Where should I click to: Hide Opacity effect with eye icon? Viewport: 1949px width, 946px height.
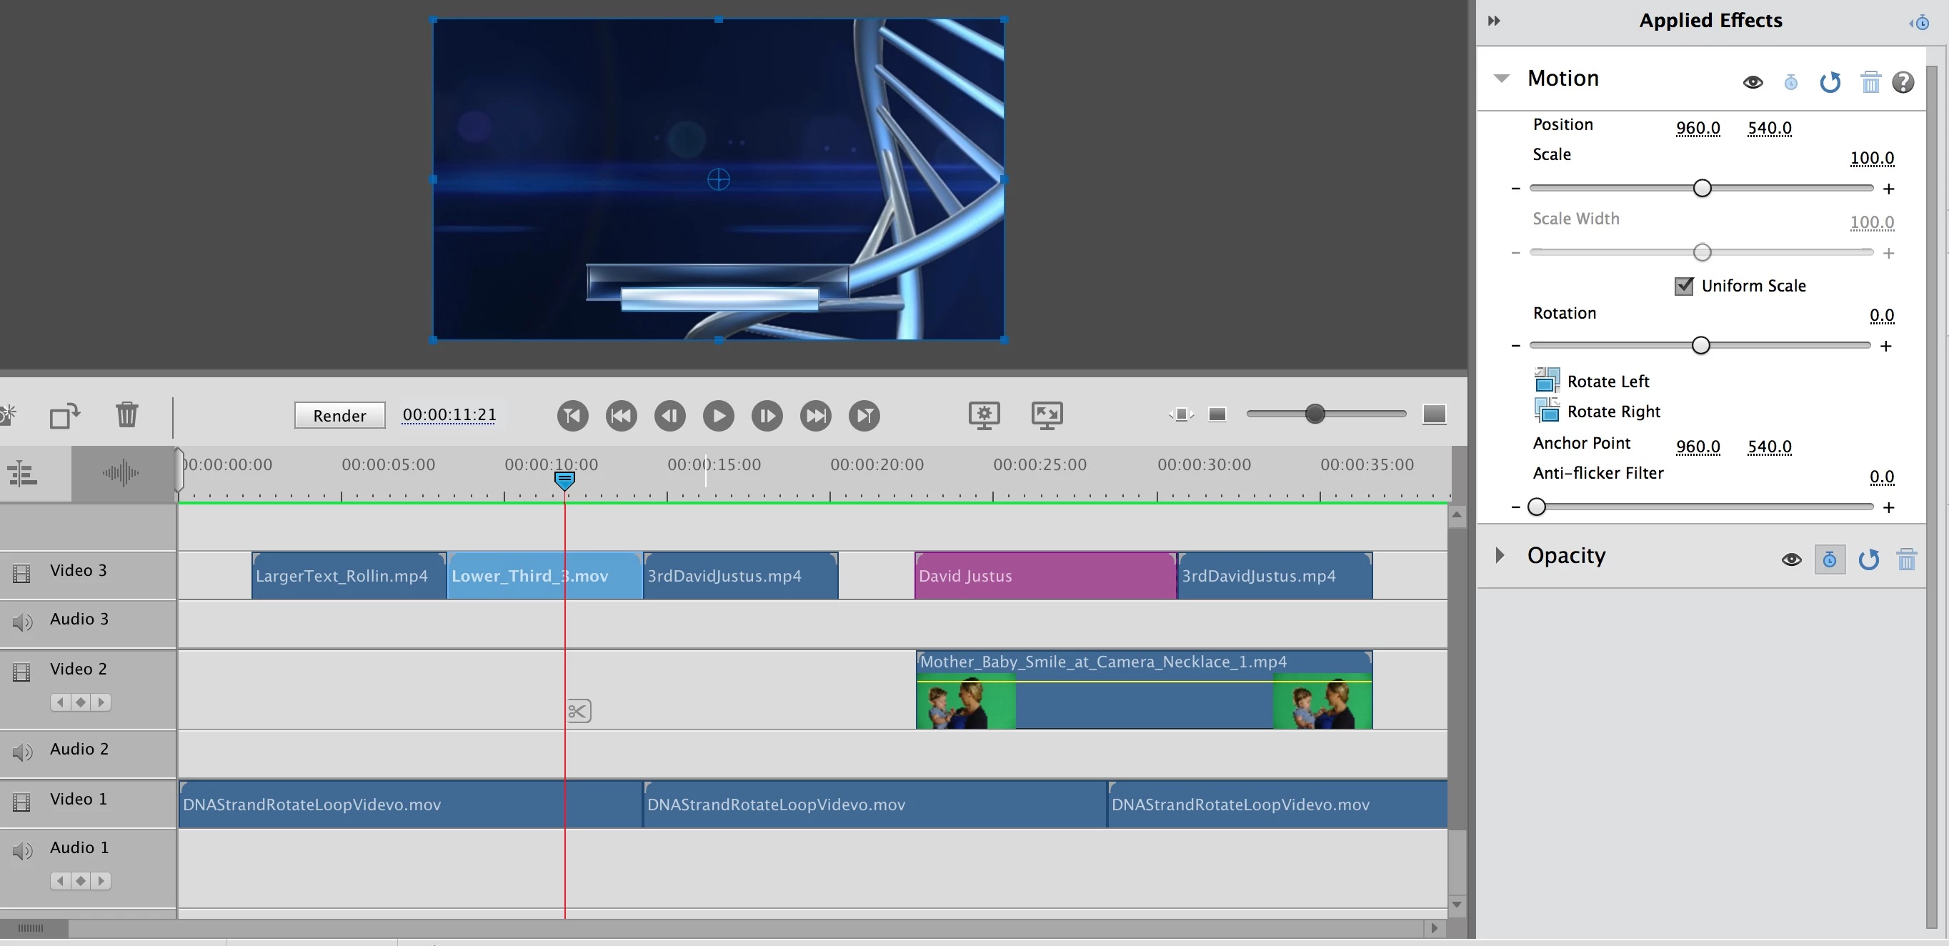[x=1791, y=560]
